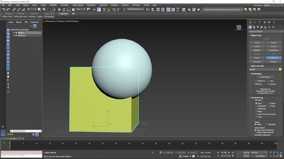Image resolution: width=284 pixels, height=159 pixels.
Task: Open the Modifiers menu
Action: pos(53,5)
